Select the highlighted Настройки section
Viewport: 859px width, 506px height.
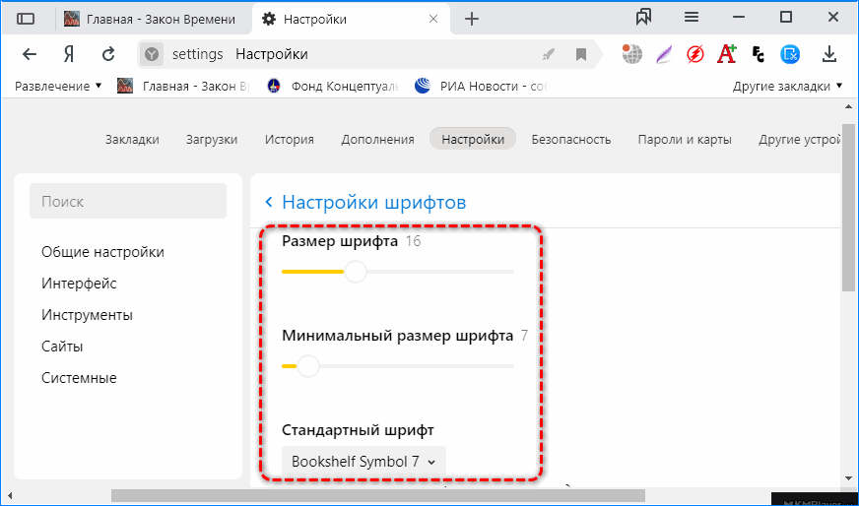tap(473, 139)
